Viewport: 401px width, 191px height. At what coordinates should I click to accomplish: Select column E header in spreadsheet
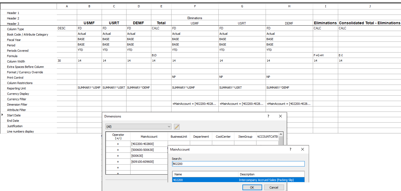161,6
